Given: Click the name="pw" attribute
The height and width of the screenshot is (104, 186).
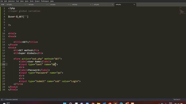Looking at the screenshot, I should point(56,73).
